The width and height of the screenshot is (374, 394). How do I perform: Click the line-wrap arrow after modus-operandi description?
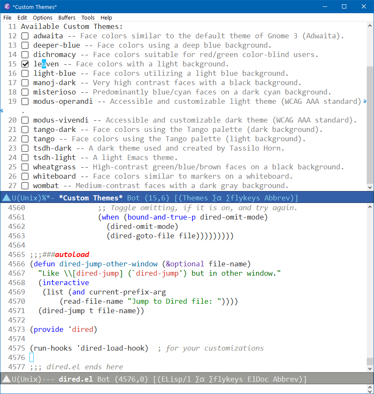365,101
